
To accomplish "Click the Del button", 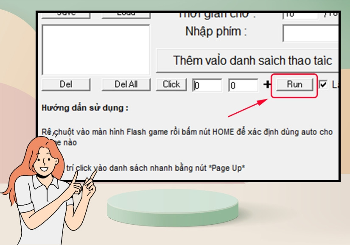I will click(x=66, y=84).
